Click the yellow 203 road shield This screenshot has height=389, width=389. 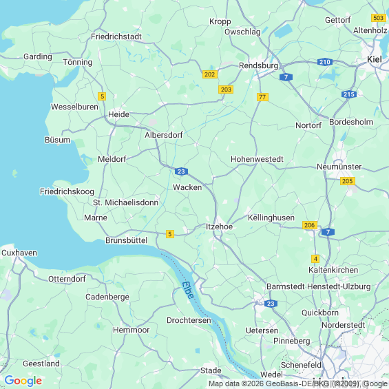coord(226,90)
